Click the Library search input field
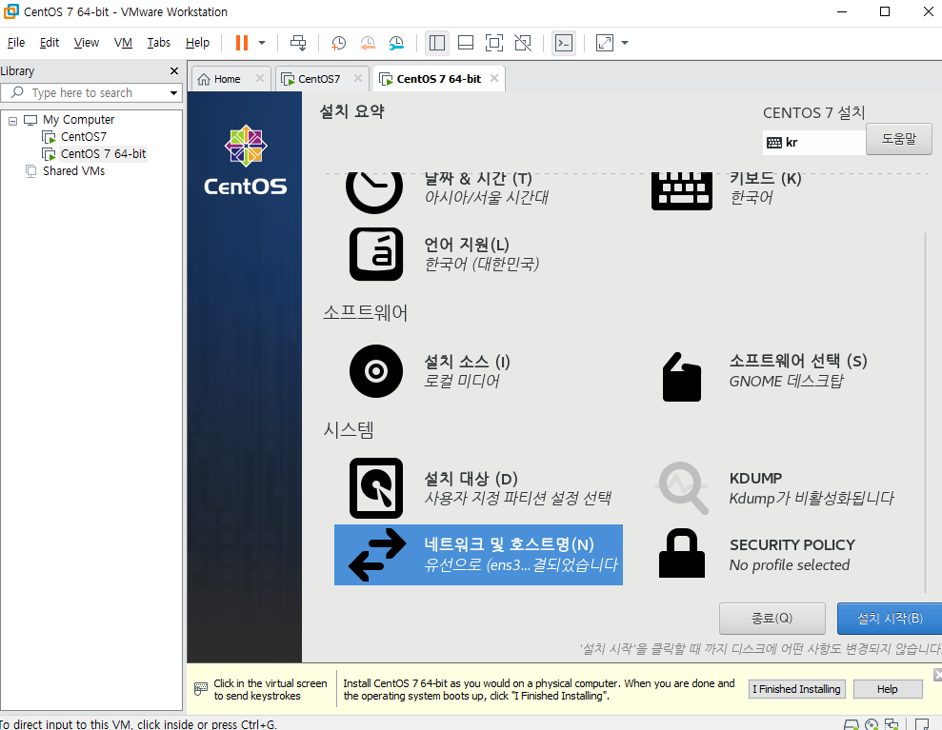Viewport: 942px width, 730px height. 84,93
